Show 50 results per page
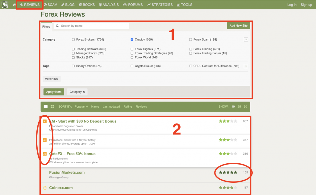316x195 pixels. point(245,107)
